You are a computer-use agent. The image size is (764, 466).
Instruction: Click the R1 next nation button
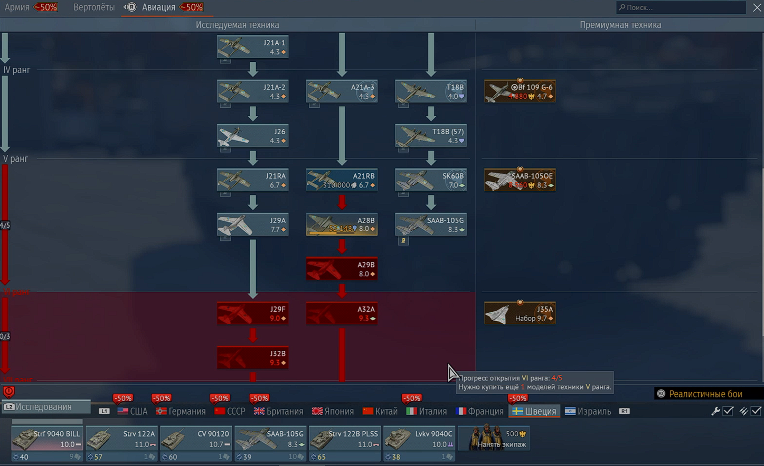click(624, 411)
